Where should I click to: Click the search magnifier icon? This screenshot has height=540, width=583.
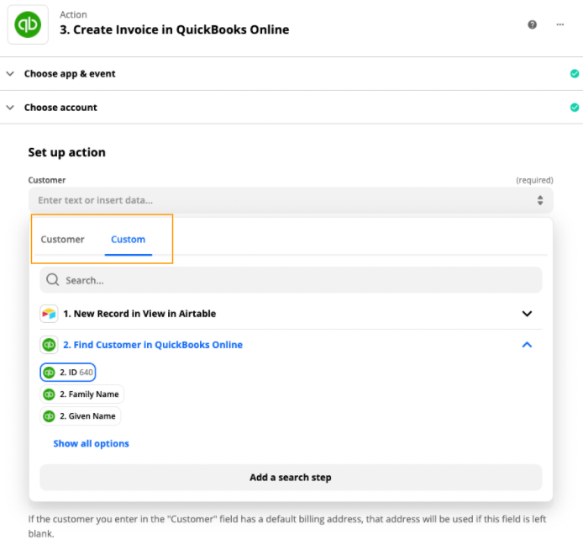pyautogui.click(x=52, y=280)
